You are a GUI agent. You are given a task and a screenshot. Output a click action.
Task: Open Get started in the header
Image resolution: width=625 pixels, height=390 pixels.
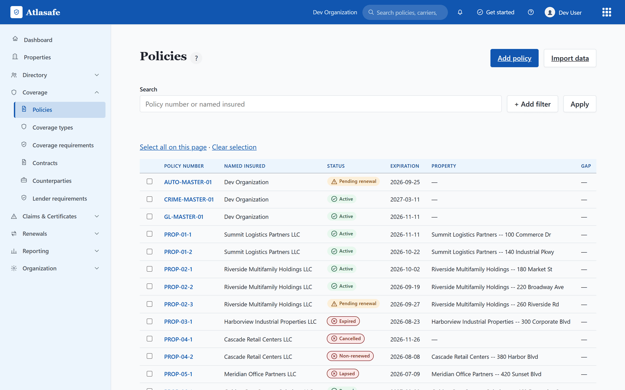[x=496, y=12]
